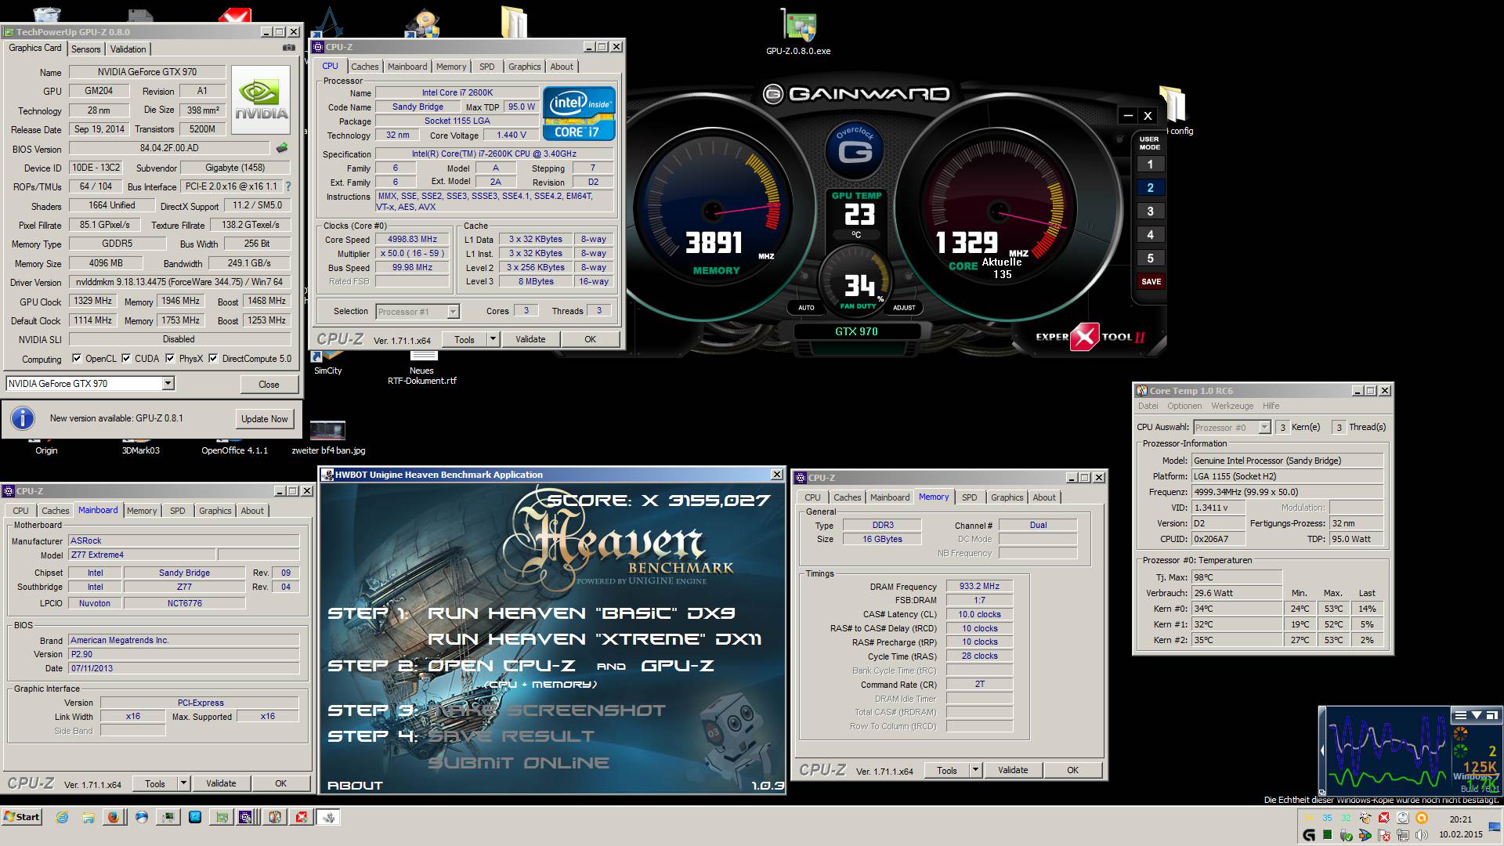Viewport: 1504px width, 846px height.
Task: Open Caches tab in top CPU-Z window
Action: (364, 67)
